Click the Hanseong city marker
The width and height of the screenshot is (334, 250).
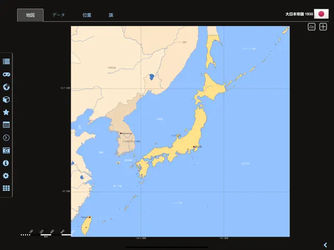point(121,133)
